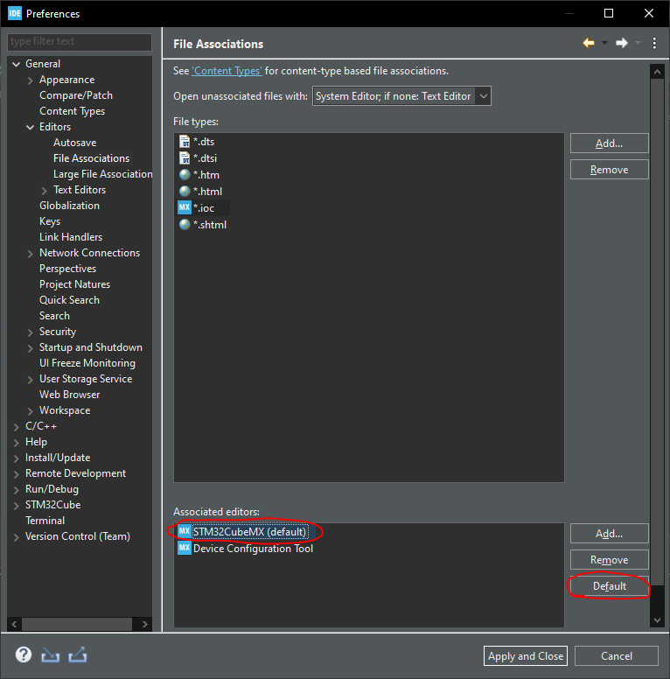
Task: Click the page vertical scrollbar down arrow
Action: pos(657,620)
